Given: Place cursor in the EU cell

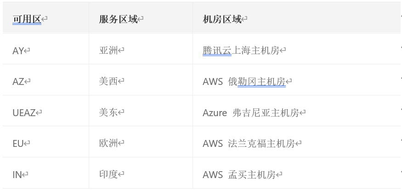Looking at the screenshot, I should point(18,144).
